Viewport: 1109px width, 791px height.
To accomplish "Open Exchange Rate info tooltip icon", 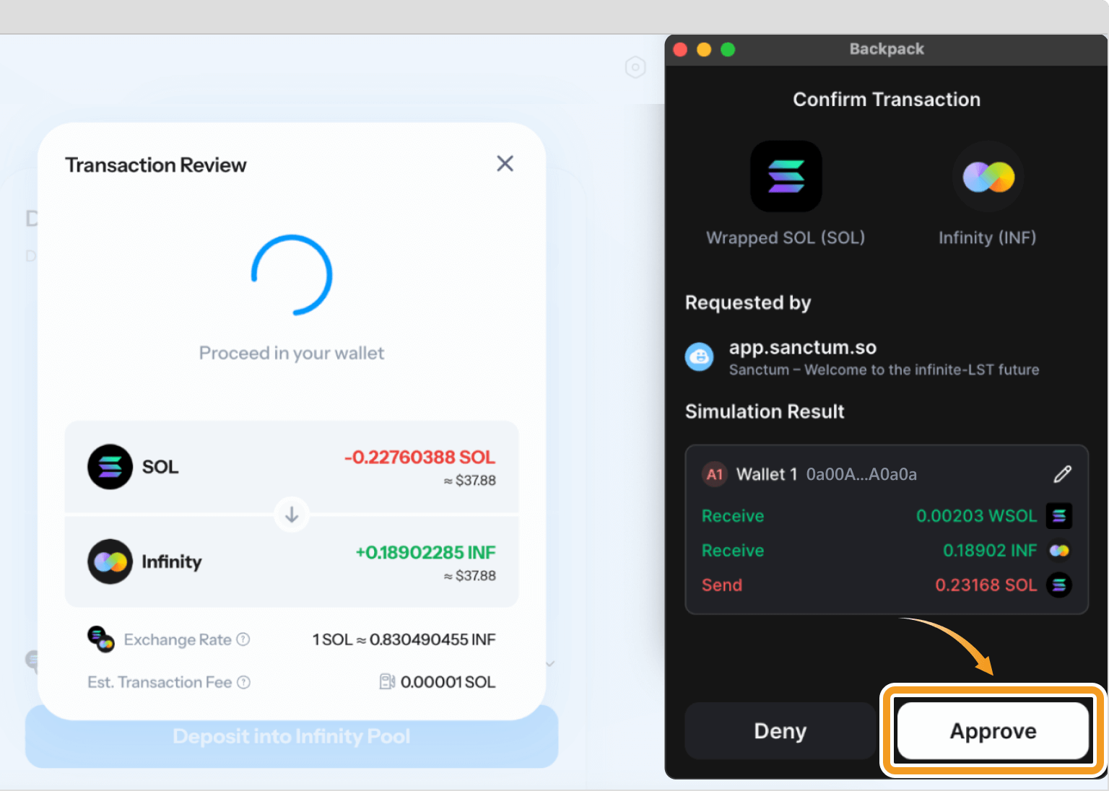I will coord(244,639).
